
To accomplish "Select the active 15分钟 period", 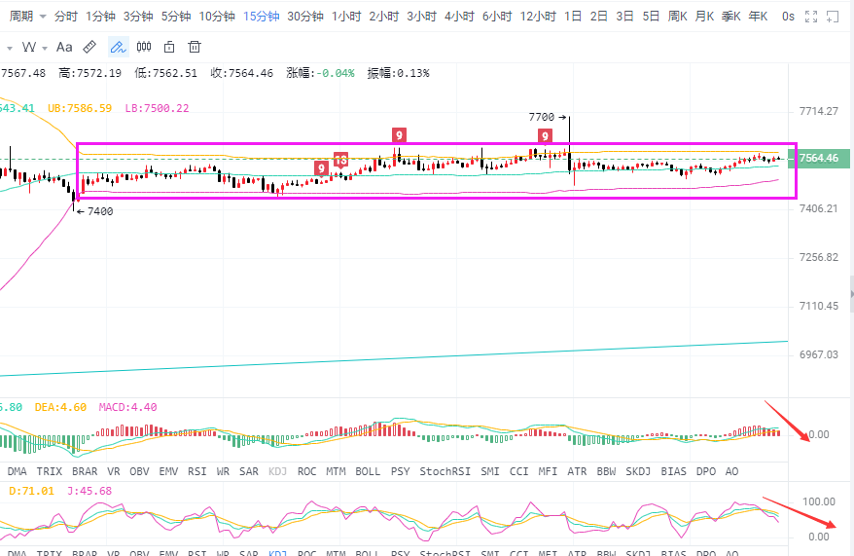I will click(262, 17).
